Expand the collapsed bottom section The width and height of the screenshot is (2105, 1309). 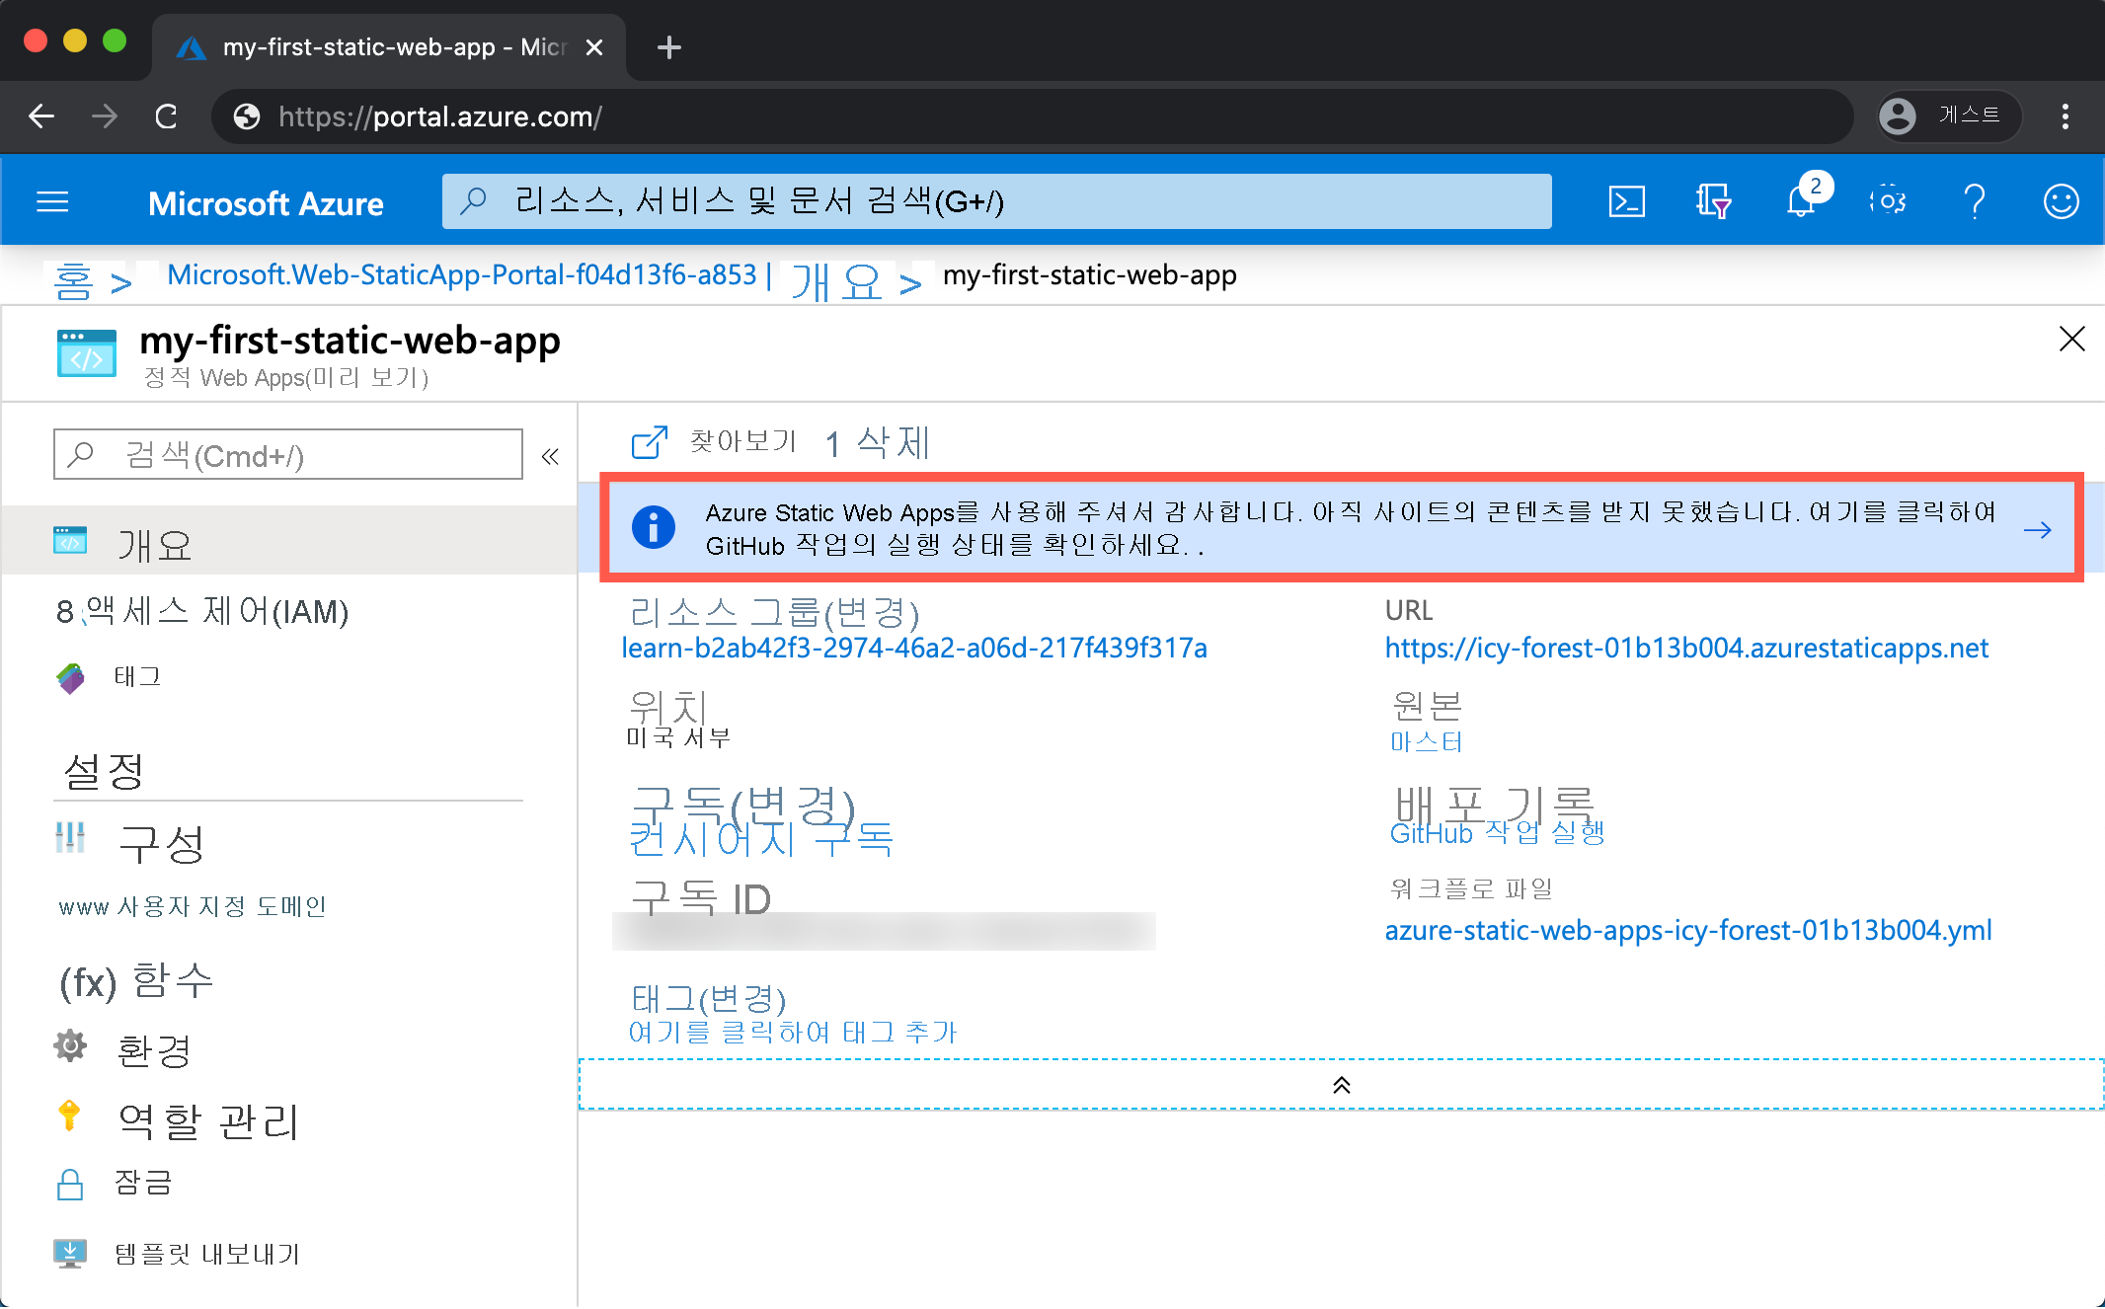click(1341, 1083)
